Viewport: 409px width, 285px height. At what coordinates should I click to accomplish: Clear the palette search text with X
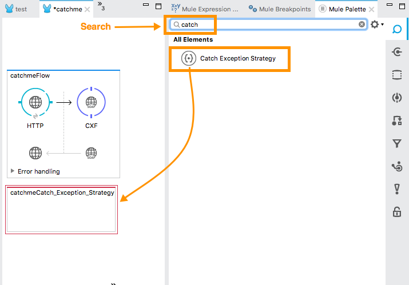coord(362,25)
